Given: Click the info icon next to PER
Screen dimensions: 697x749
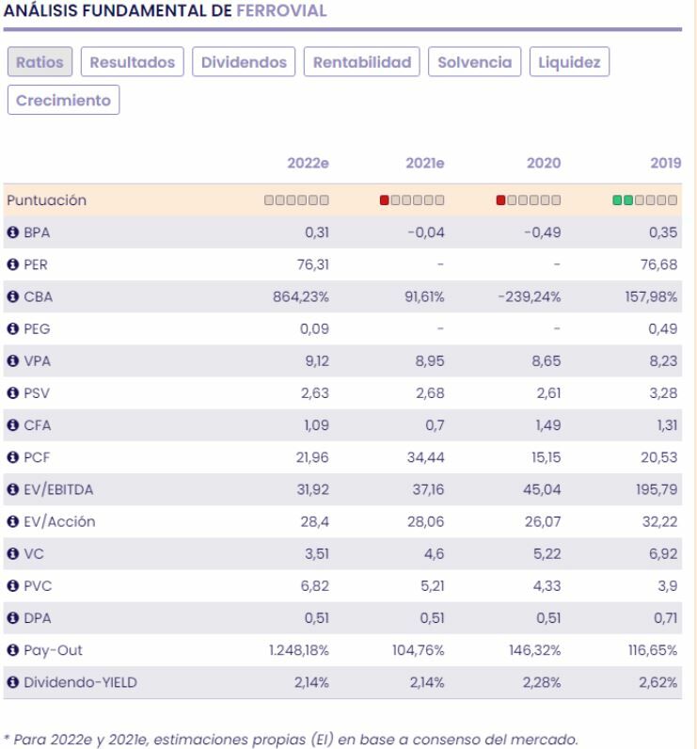Looking at the screenshot, I should [12, 264].
